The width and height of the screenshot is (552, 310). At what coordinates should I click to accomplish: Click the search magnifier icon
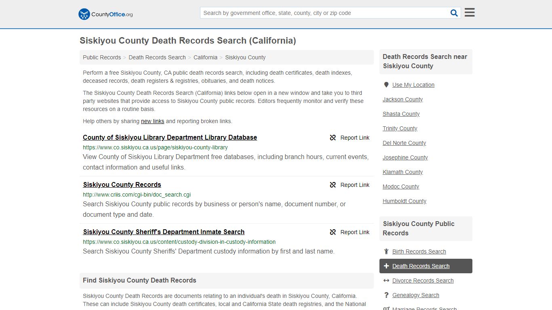pyautogui.click(x=454, y=13)
